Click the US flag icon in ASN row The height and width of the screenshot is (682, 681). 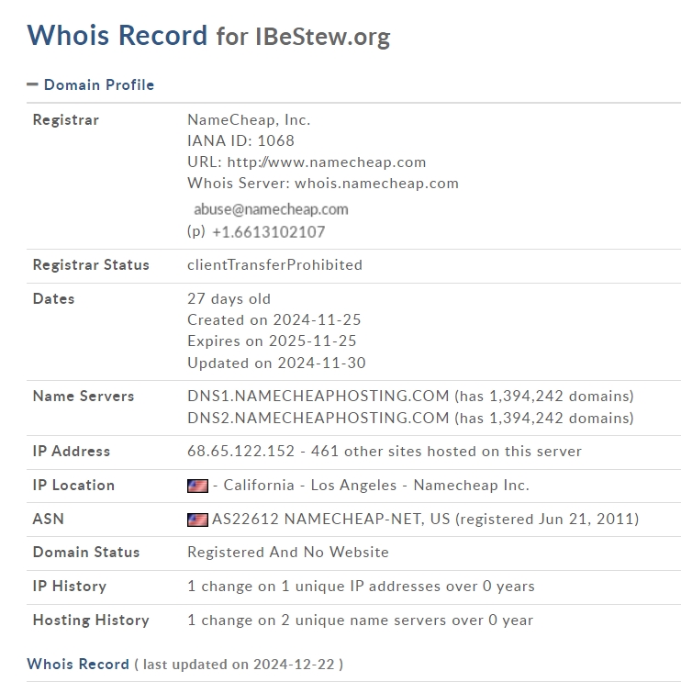click(197, 520)
